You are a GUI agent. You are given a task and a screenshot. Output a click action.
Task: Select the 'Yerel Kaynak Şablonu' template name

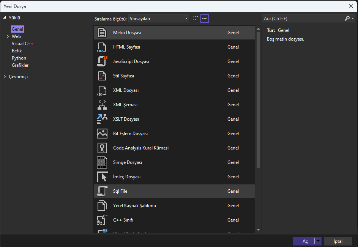134,206
